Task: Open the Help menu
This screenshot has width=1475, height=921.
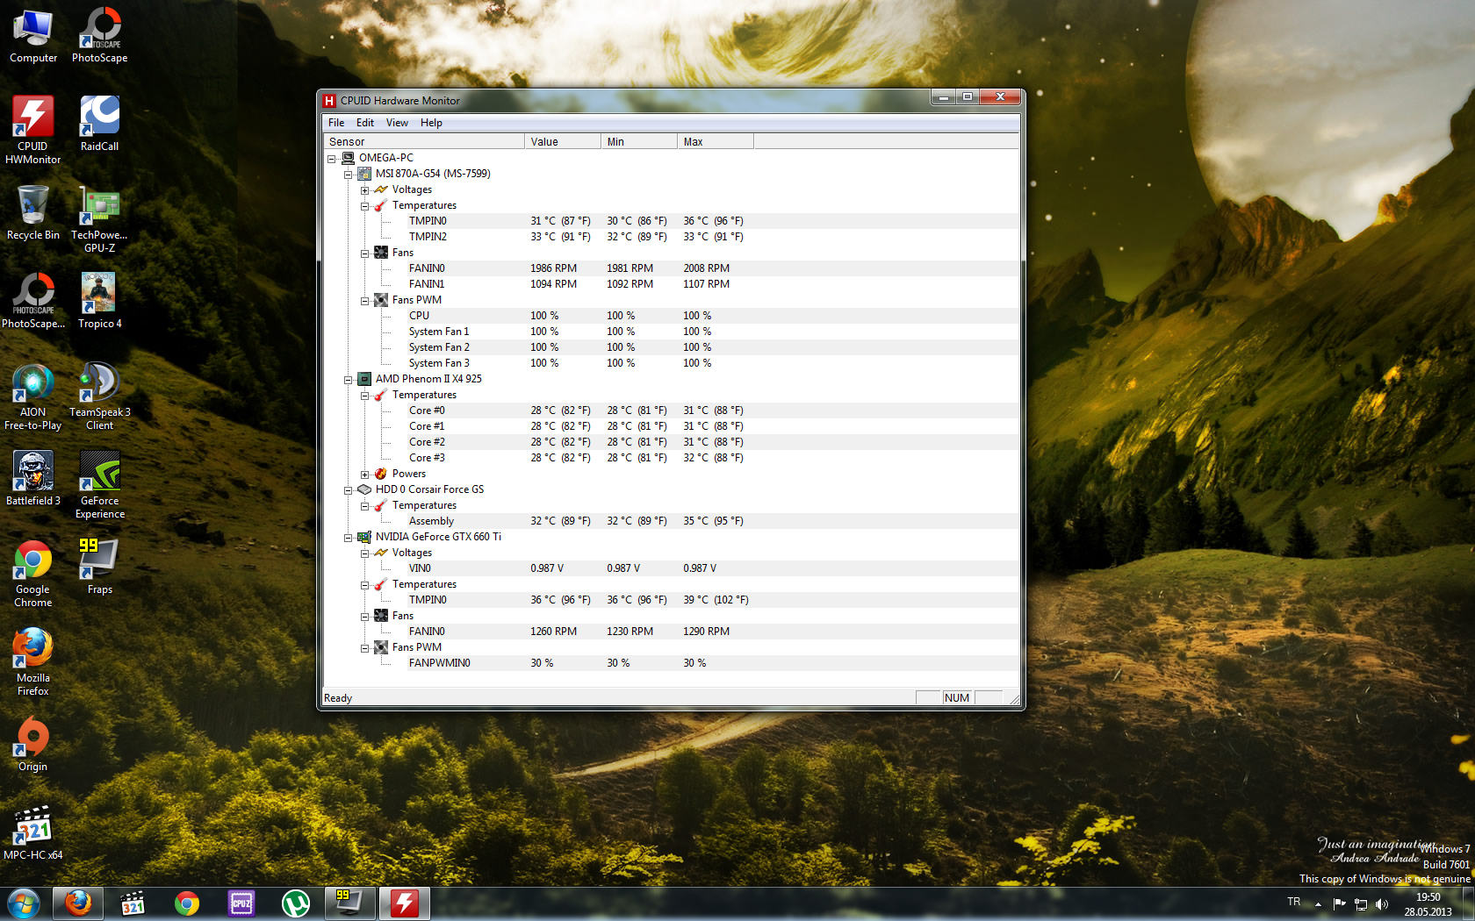Action: tap(431, 123)
